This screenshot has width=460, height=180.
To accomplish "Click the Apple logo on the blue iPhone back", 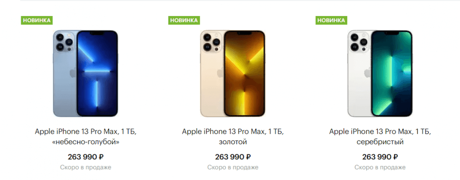I will (73, 72).
